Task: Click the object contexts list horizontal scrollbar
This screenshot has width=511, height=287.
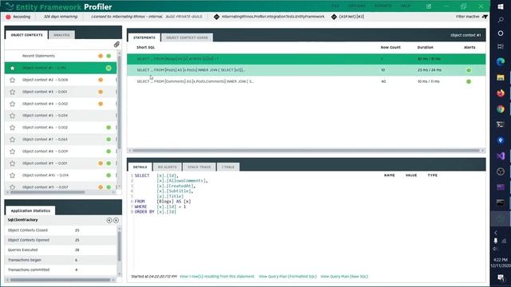Action: point(47,192)
